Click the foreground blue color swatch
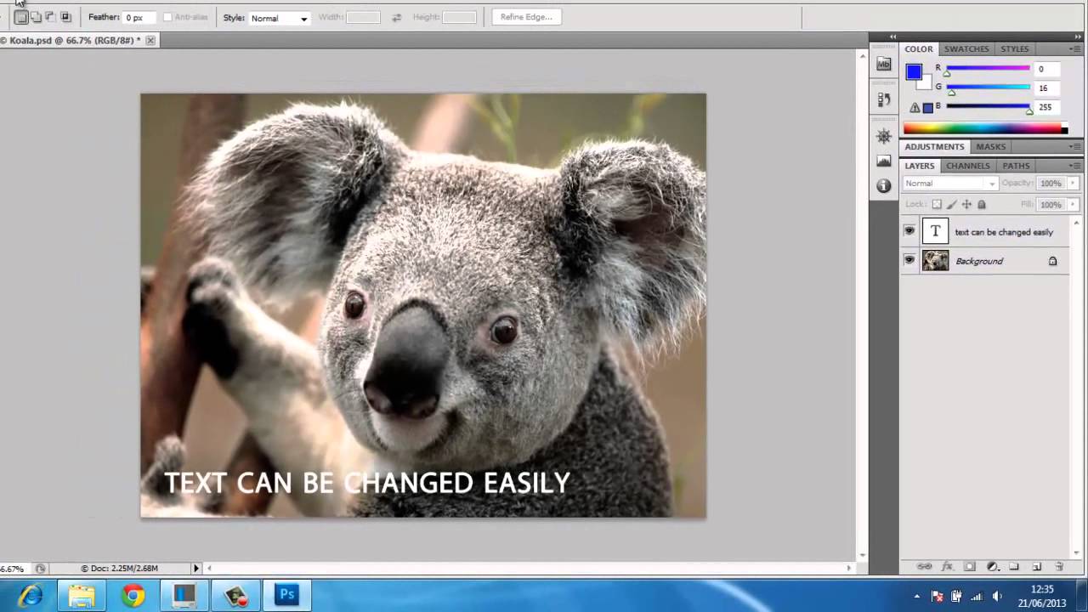Screen dimensions: 1088x612 tap(914, 71)
